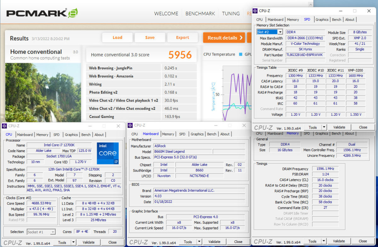Click the DRAM Frequency value 1596.1 MHz
378x247 pixels.
[325, 169]
